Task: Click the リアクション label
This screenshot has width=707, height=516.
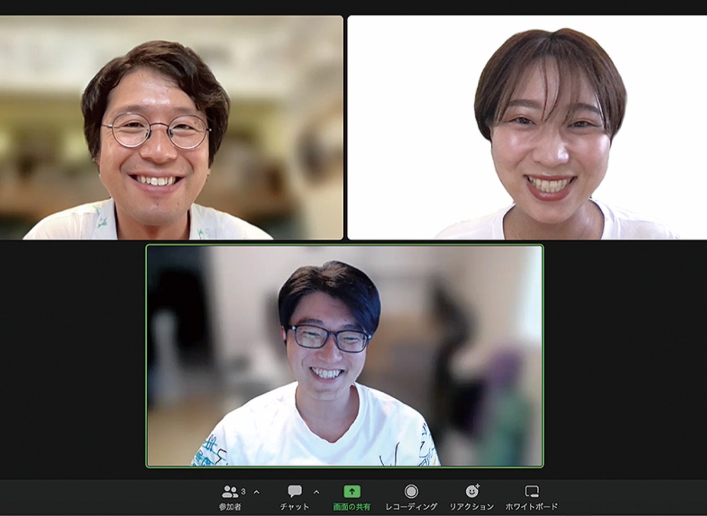Action: click(x=472, y=507)
